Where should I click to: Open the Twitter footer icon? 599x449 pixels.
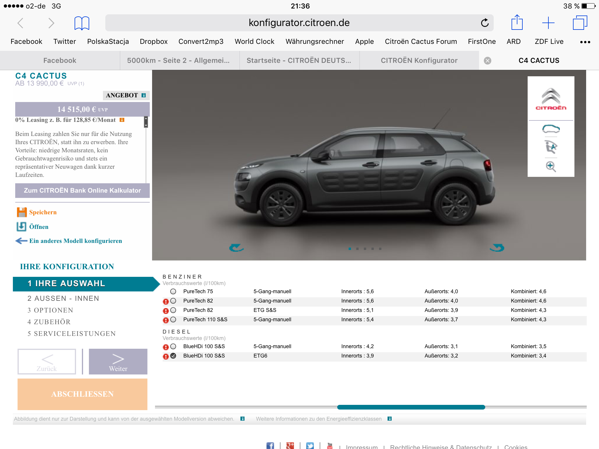[310, 446]
